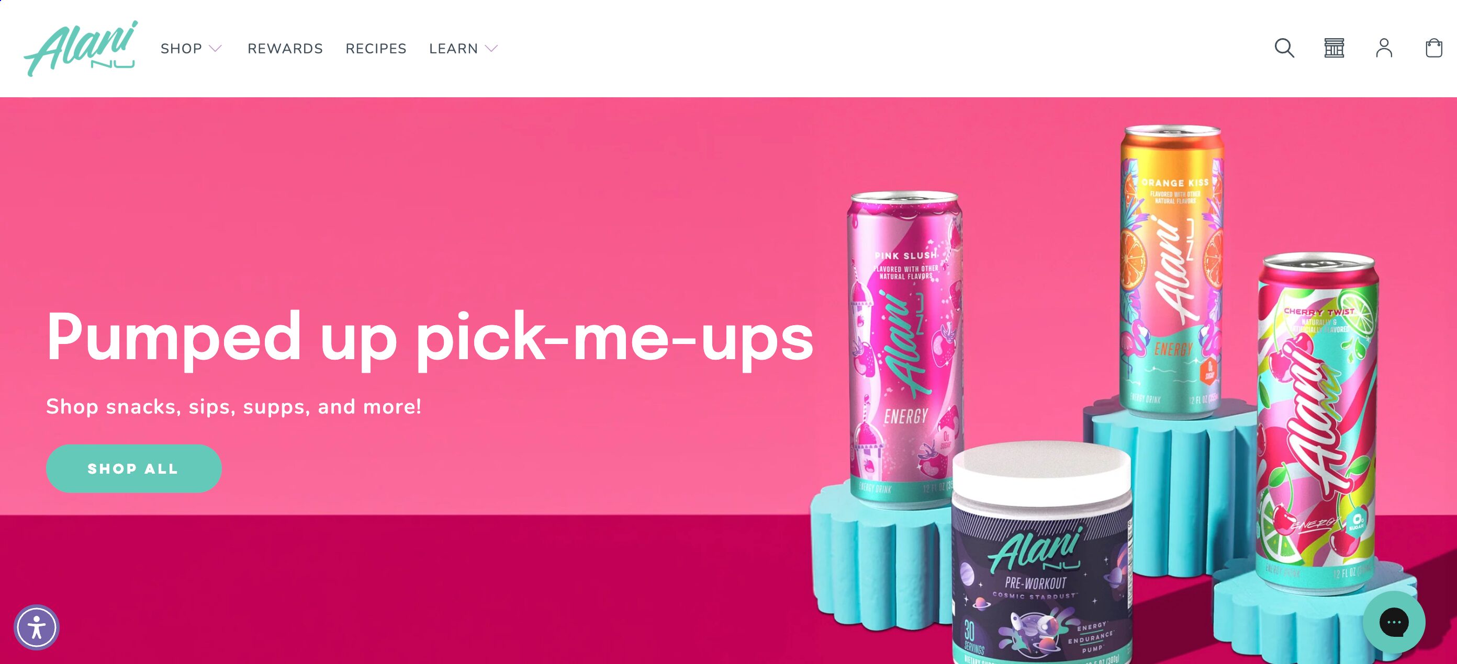Open the chat bubble widget
Image resolution: width=1457 pixels, height=664 pixels.
coord(1394,622)
